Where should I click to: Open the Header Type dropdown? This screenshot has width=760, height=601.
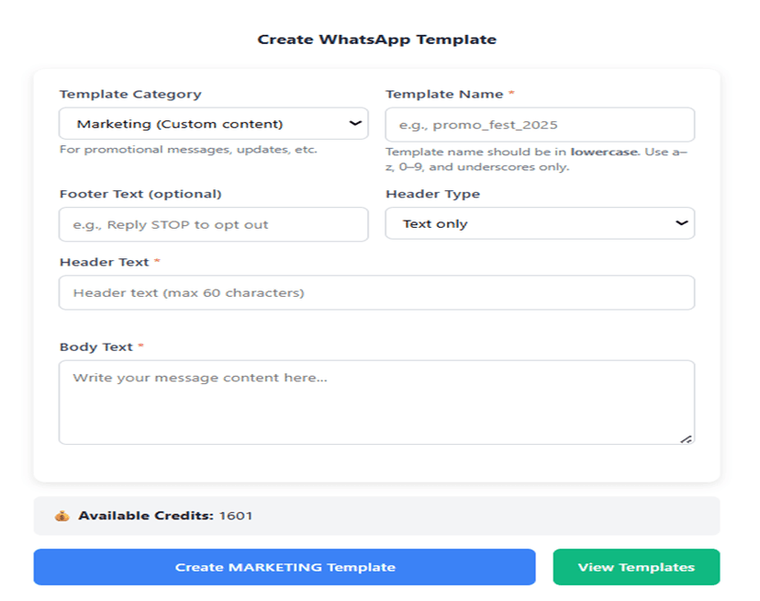[x=540, y=223]
